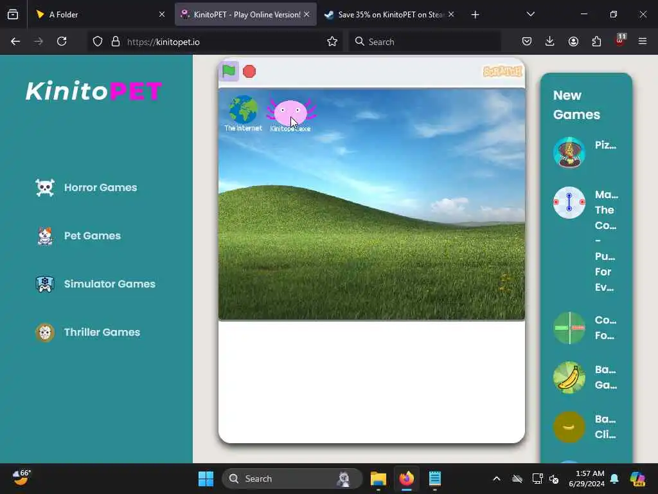
Task: Open the weather widget showing 66°
Action: click(x=22, y=478)
